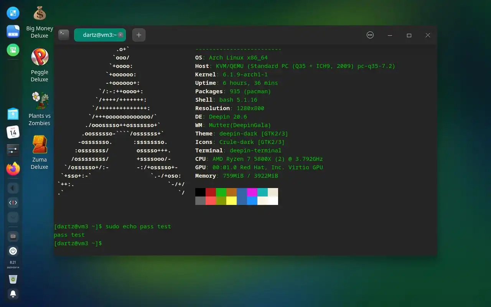Click the black color block in neofetch

point(200,192)
